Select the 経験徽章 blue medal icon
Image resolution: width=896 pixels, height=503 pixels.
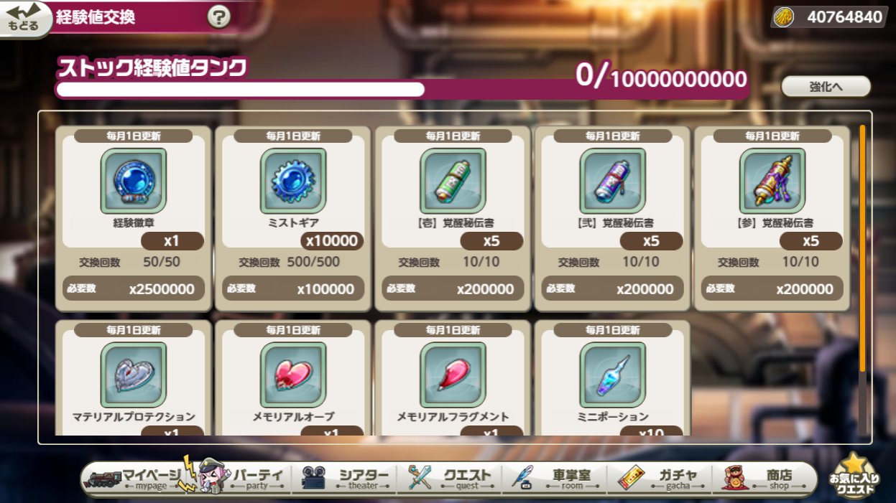click(x=134, y=181)
